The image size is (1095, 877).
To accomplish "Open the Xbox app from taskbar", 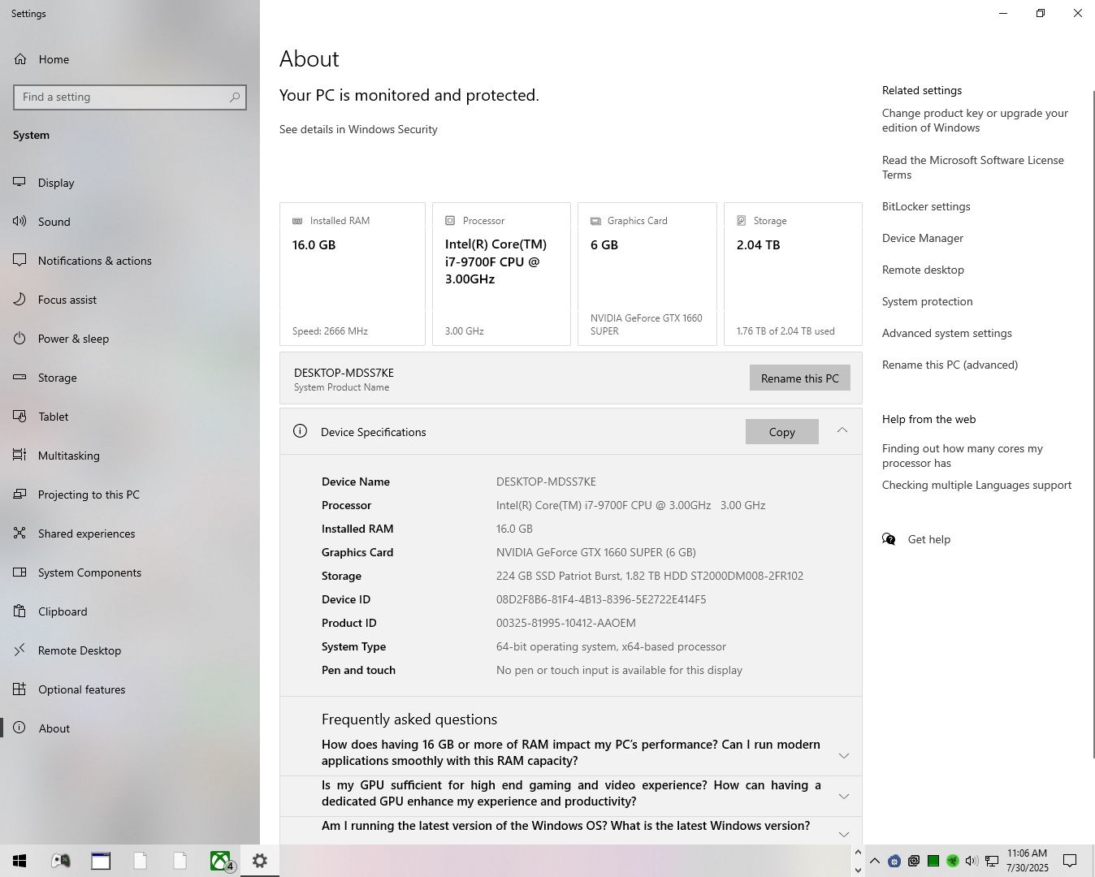I will [x=220, y=861].
